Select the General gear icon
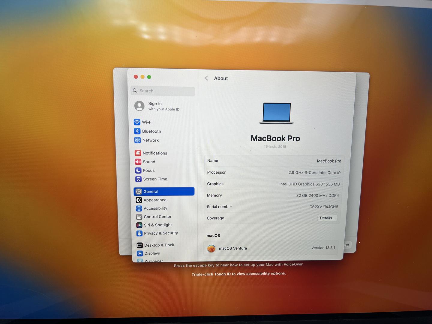 coord(139,191)
